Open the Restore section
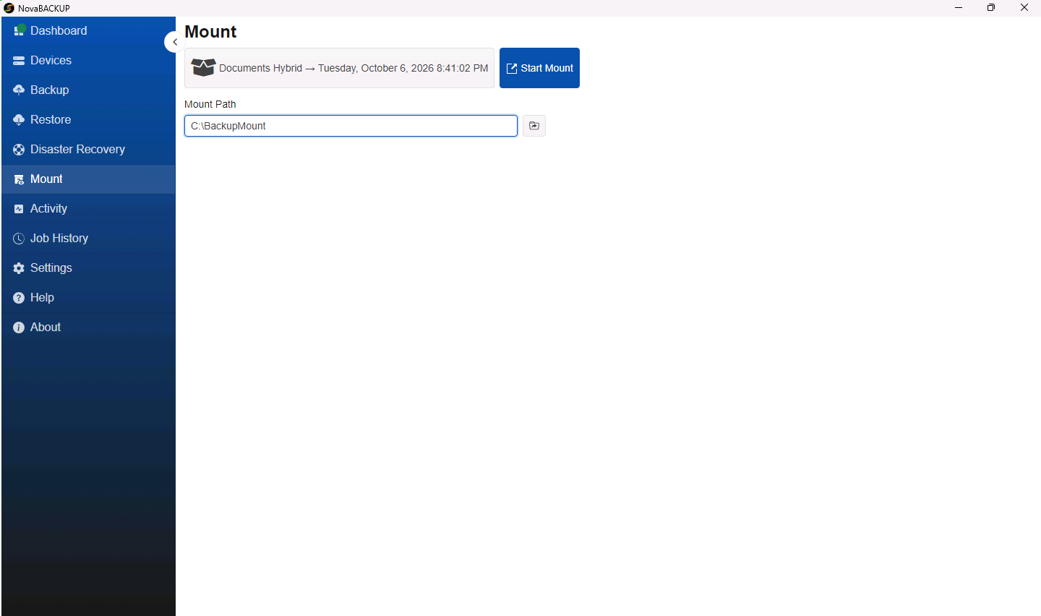This screenshot has height=616, width=1041. coord(88,120)
